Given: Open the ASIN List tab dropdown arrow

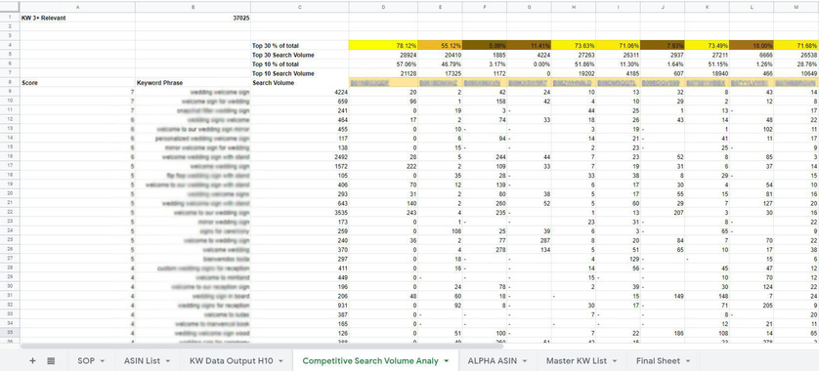Looking at the screenshot, I should click(168, 361).
